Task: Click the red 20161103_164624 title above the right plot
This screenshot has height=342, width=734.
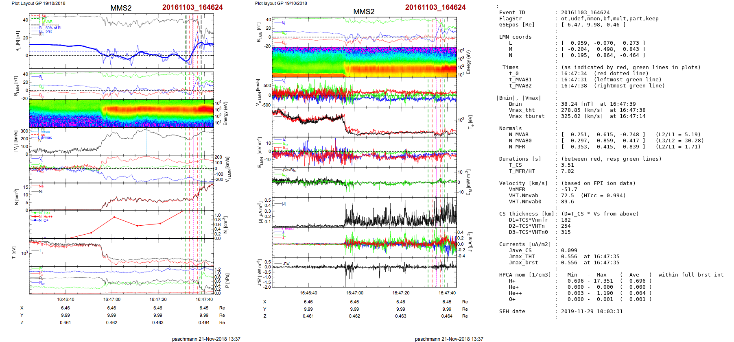Action: tap(435, 7)
